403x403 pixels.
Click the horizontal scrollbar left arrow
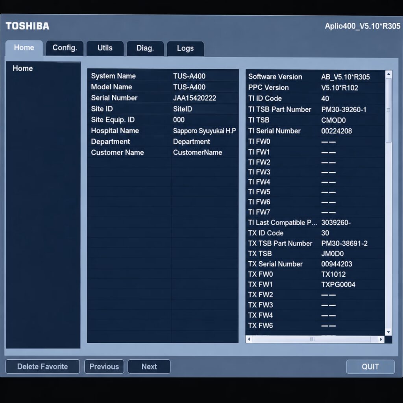click(x=249, y=339)
